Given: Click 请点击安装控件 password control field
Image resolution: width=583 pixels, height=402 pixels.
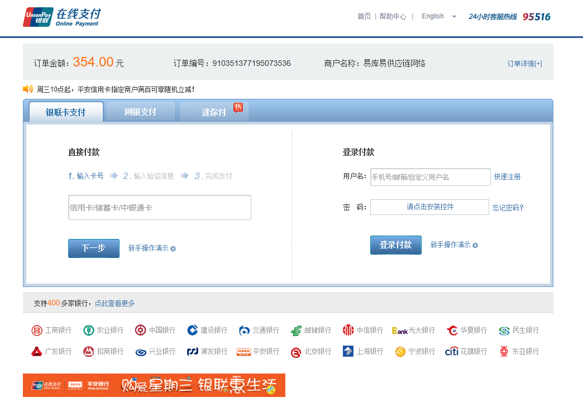Looking at the screenshot, I should tap(429, 207).
